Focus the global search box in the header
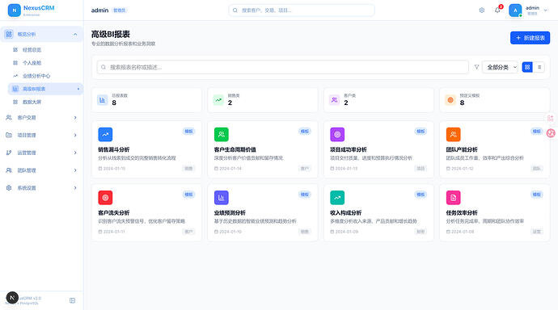558x310 pixels. (x=302, y=10)
